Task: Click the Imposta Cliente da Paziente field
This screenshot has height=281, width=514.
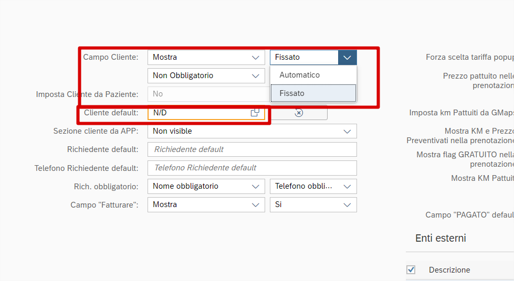Action: pos(208,94)
